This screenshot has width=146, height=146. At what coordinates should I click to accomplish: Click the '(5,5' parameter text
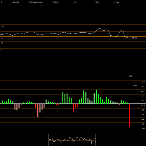[75, 2]
